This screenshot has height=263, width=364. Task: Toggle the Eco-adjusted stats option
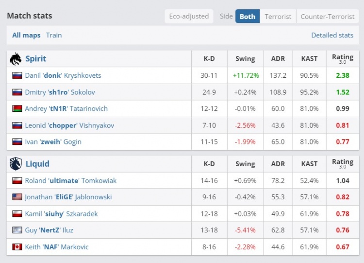[189, 17]
